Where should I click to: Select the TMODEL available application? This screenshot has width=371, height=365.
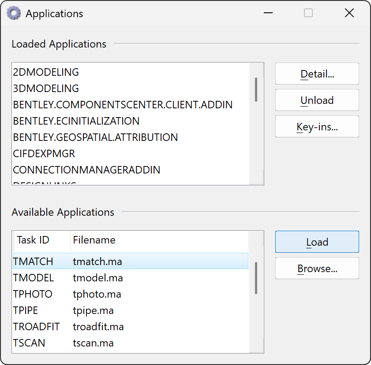point(131,278)
